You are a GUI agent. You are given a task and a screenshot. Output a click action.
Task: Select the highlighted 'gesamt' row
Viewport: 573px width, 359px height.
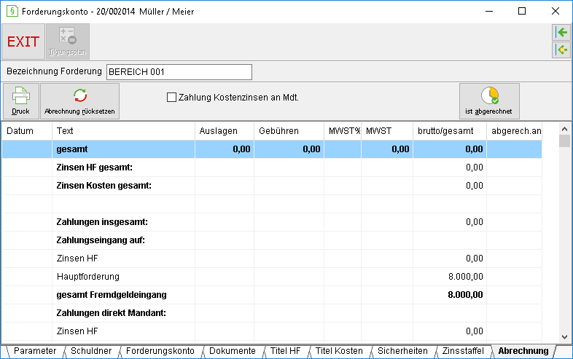(x=272, y=149)
